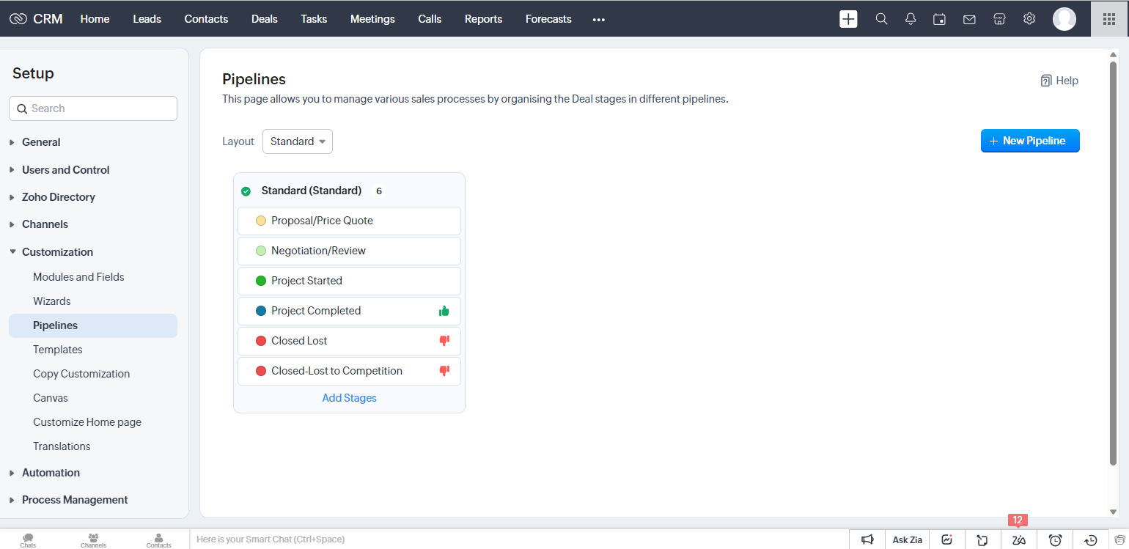1129x549 pixels.
Task: Open the email icon in the top bar
Action: click(969, 18)
